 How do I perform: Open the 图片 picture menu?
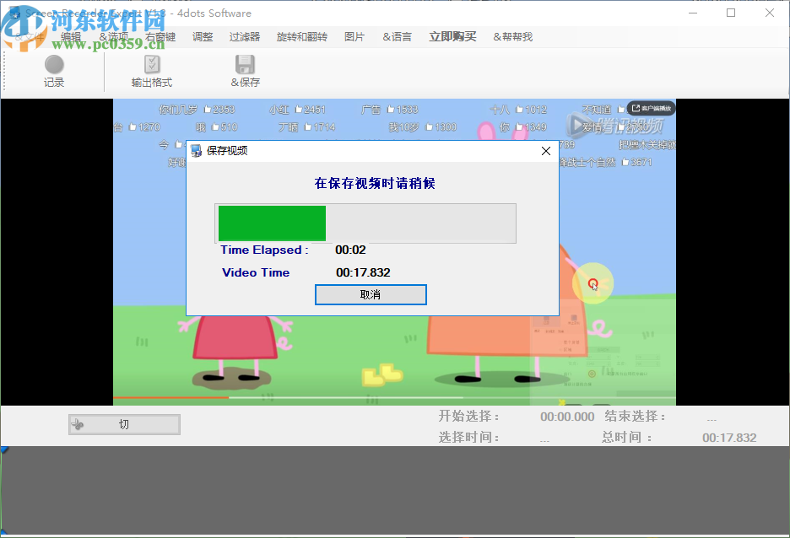tap(354, 36)
